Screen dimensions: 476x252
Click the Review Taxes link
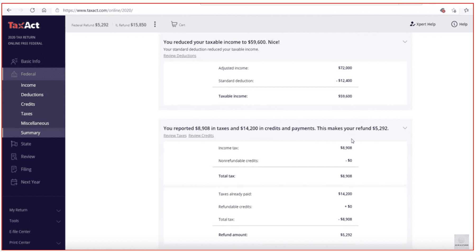point(175,136)
